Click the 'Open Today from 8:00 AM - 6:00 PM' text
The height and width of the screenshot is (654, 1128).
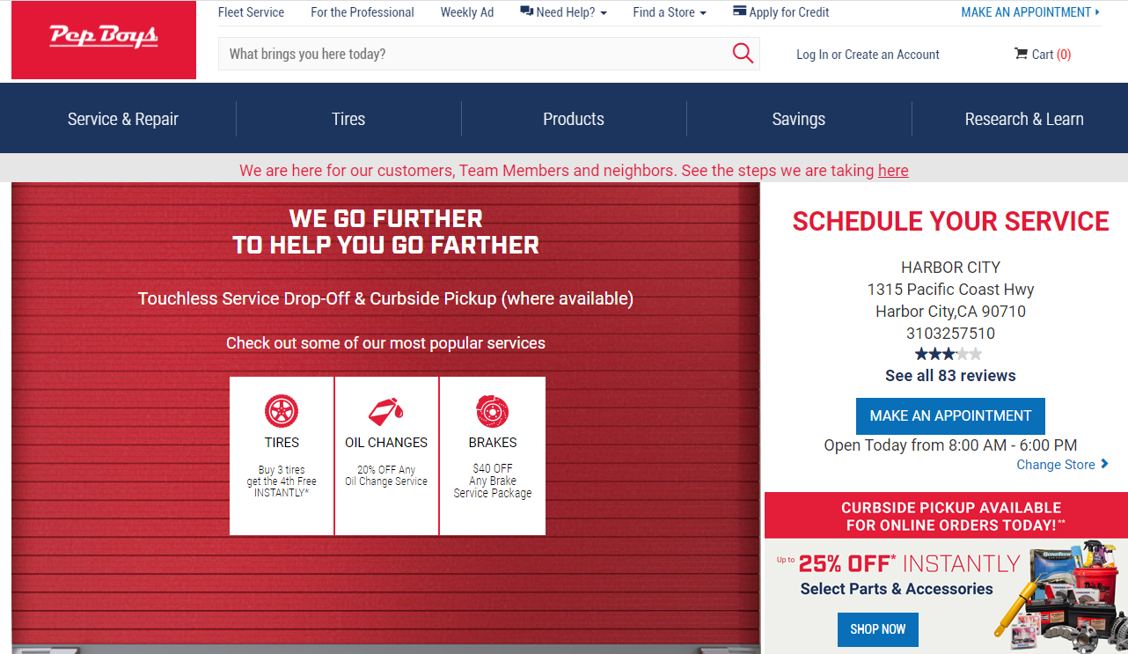click(950, 445)
